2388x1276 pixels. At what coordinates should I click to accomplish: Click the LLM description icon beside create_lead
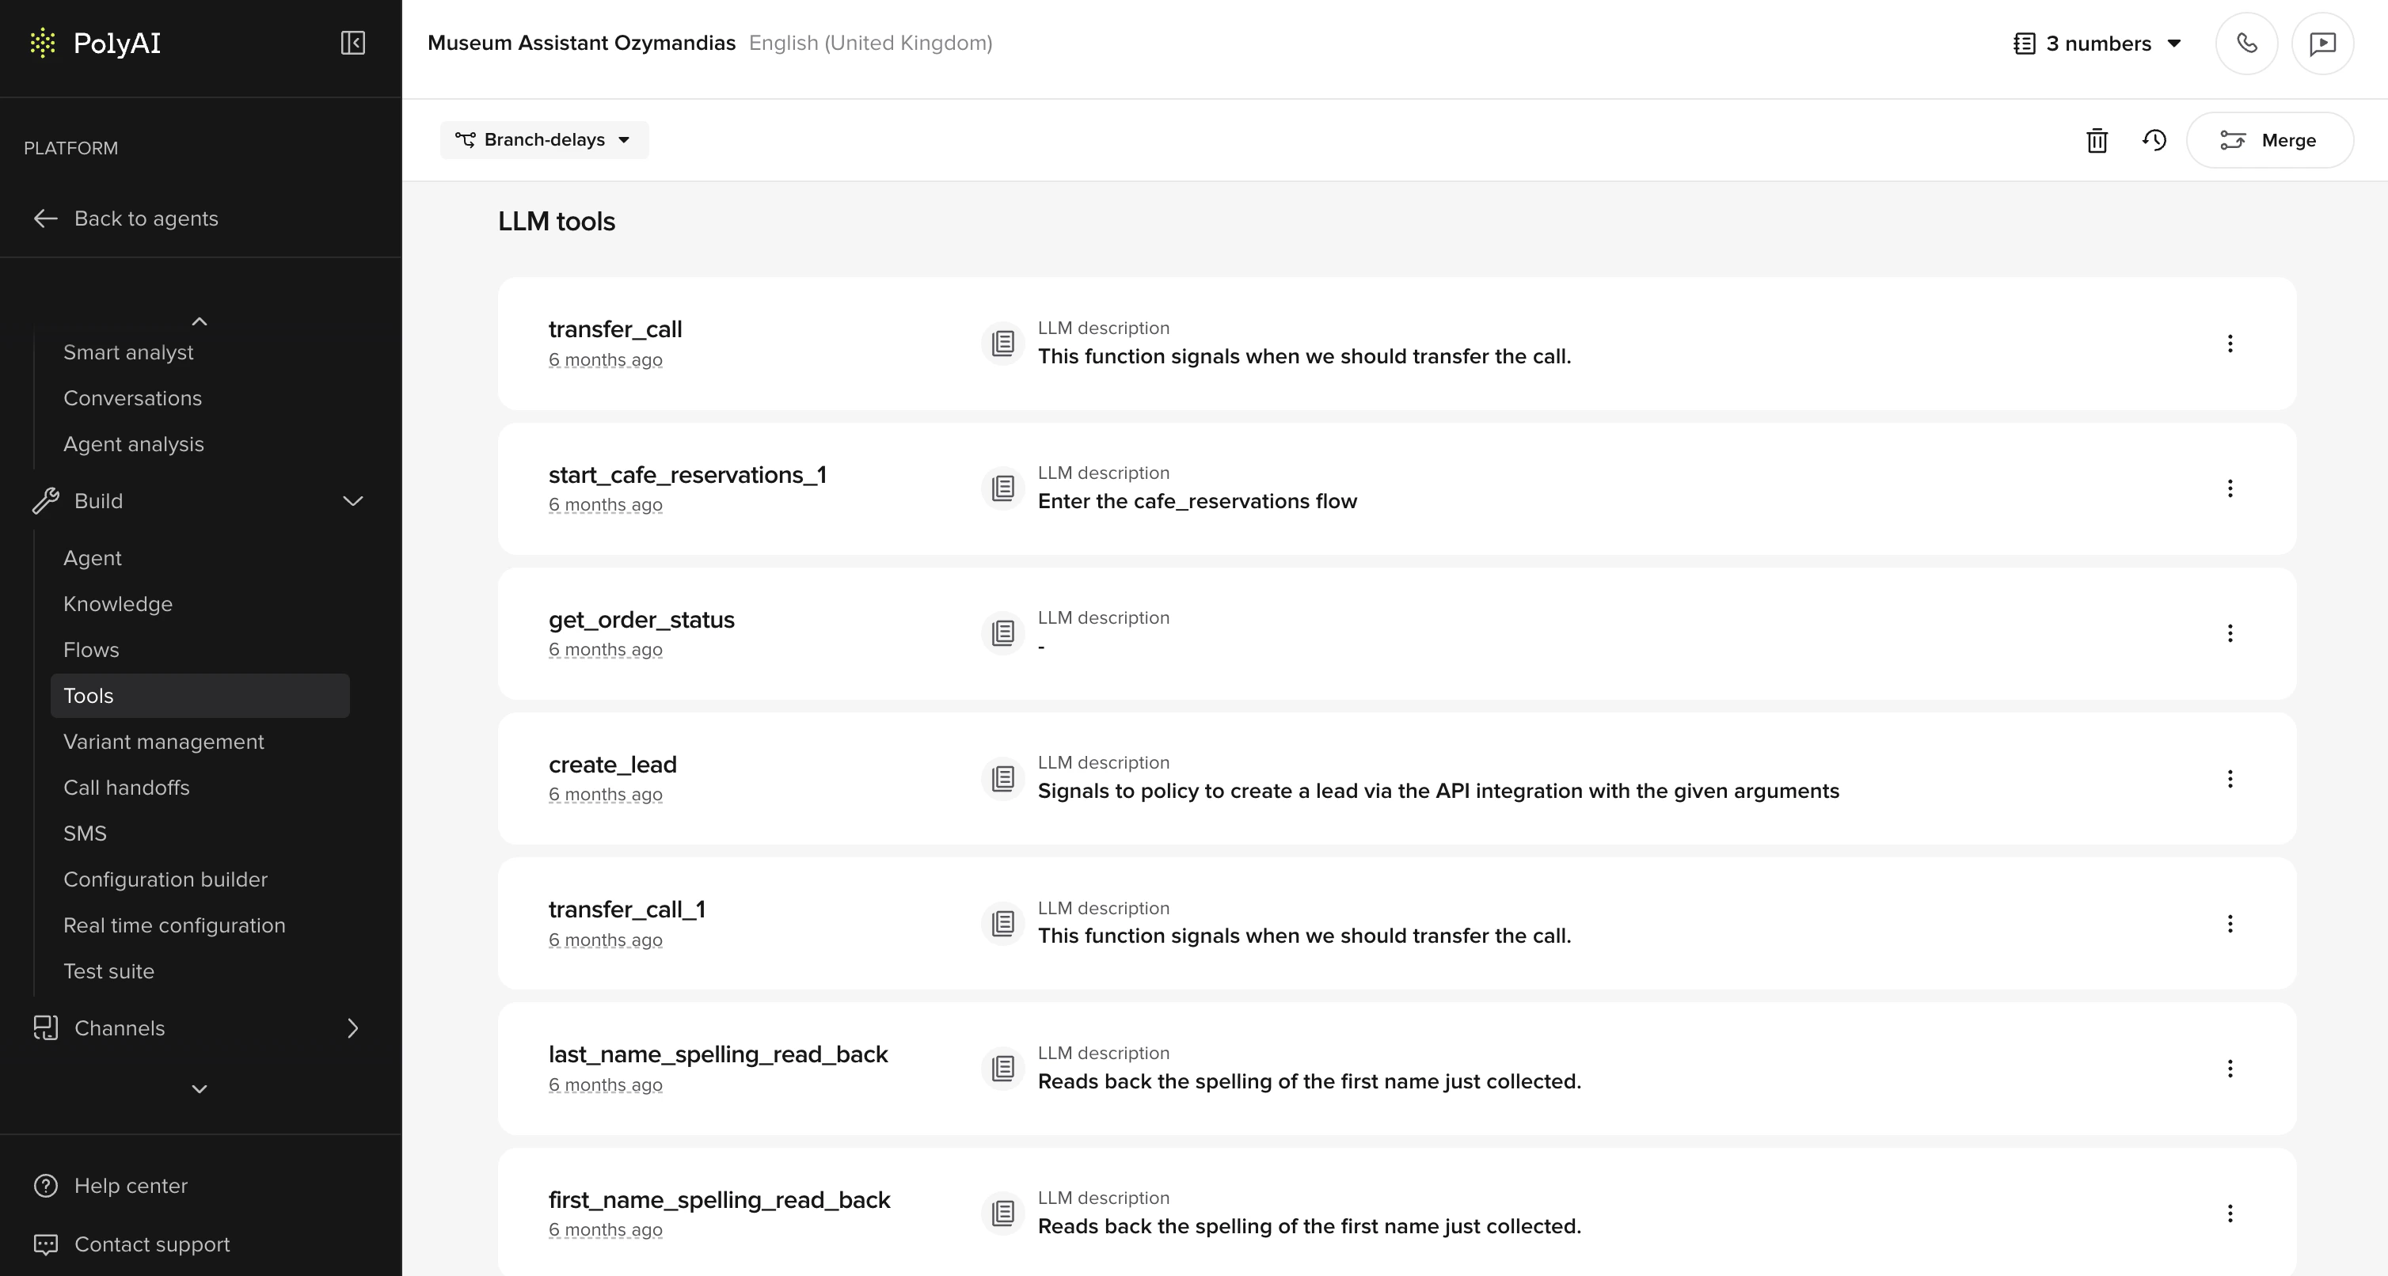point(1003,778)
